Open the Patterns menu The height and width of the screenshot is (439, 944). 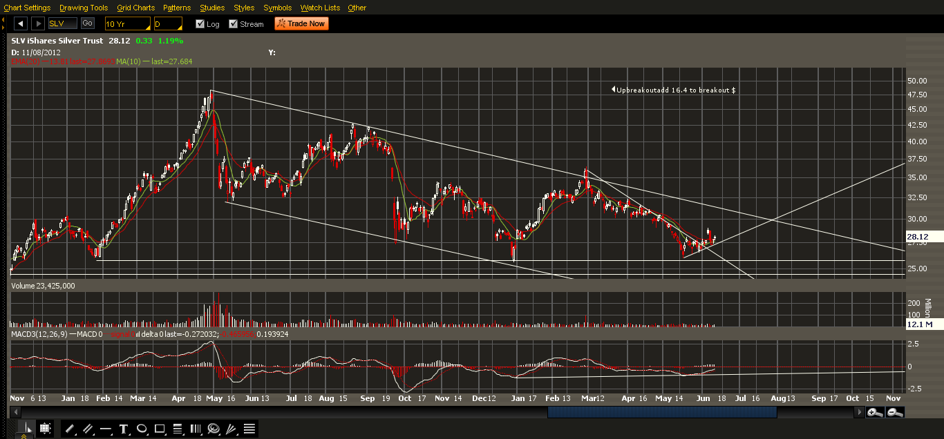[178, 8]
